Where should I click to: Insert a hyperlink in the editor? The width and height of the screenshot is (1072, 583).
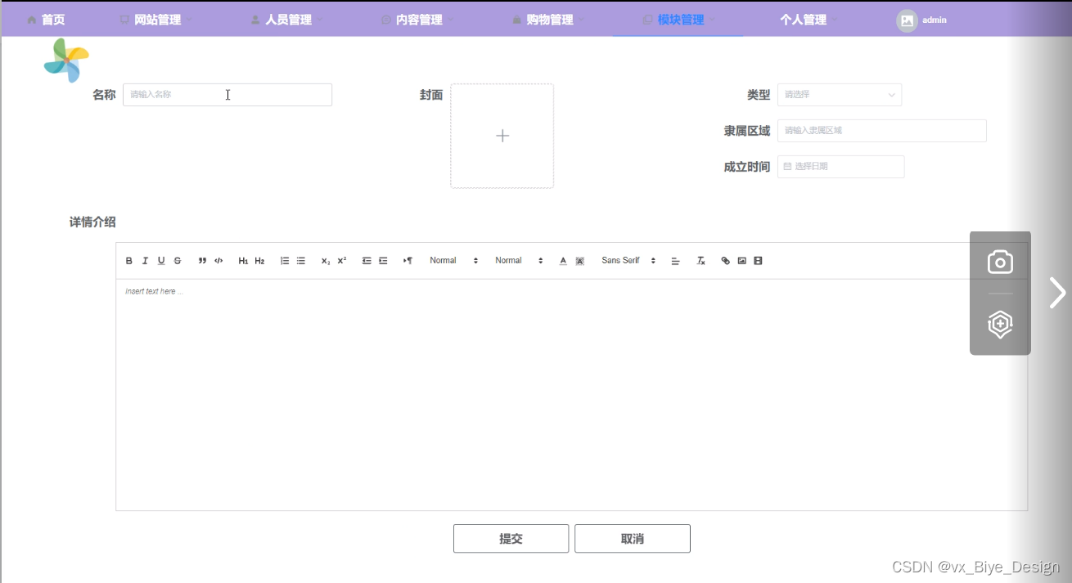725,261
